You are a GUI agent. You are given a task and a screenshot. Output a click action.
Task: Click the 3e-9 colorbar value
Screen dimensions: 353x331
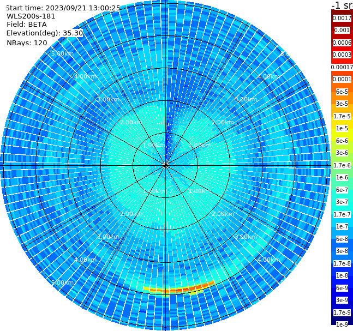pyautogui.click(x=342, y=300)
